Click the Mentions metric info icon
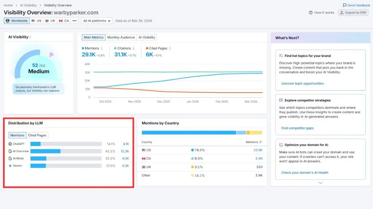Image resolution: width=373 pixels, height=209 pixels. coord(102,48)
